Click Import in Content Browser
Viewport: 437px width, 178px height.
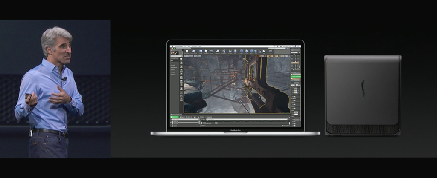click(x=182, y=117)
